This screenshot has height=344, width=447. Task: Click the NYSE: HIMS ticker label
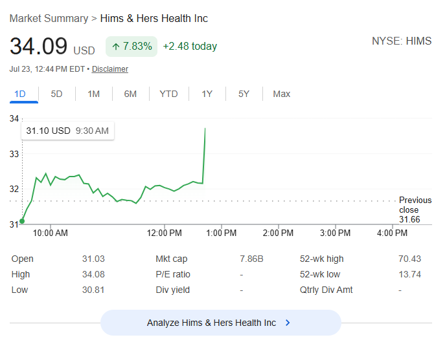tap(402, 41)
